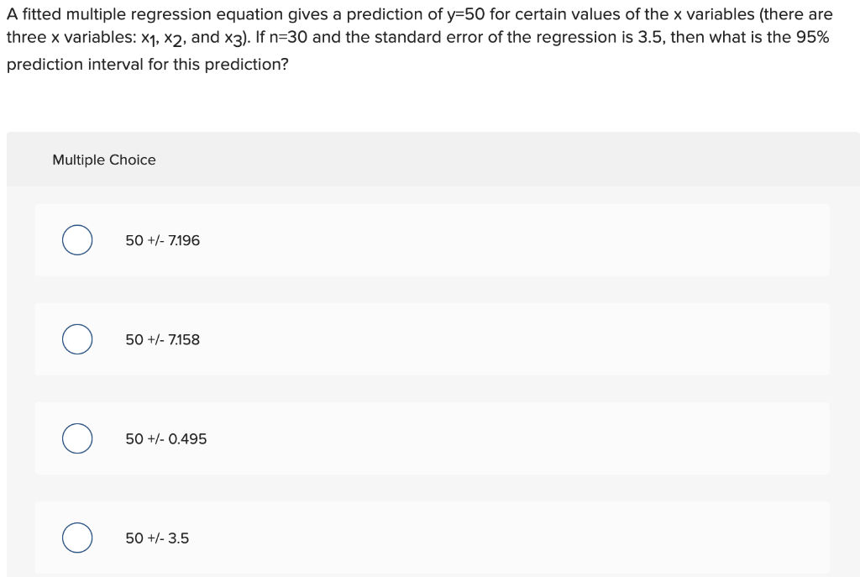Click the answer text 50 +/- 0.495
This screenshot has height=577, width=860.
coord(165,438)
